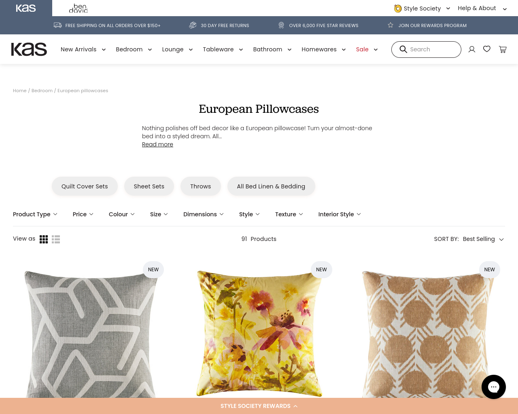This screenshot has width=518, height=414.
Task: Click the search magnifier icon
Action: (403, 49)
